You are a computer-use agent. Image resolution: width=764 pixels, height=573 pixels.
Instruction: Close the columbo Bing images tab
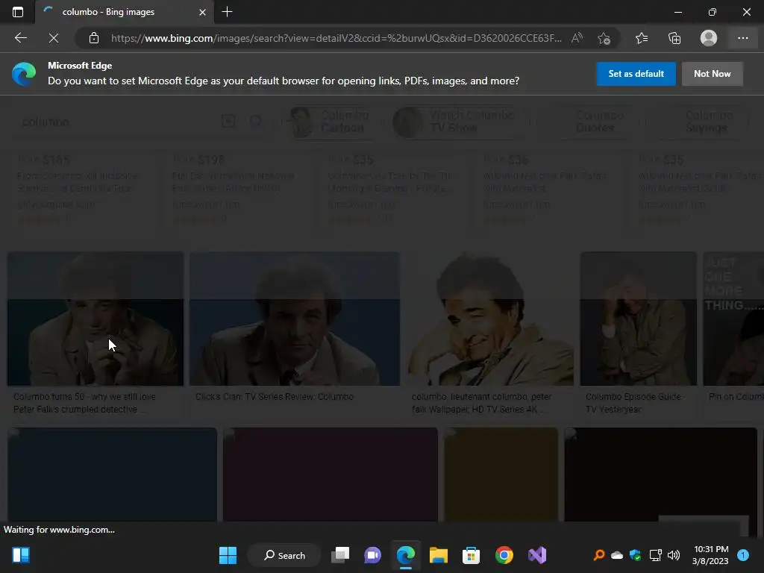(x=202, y=12)
